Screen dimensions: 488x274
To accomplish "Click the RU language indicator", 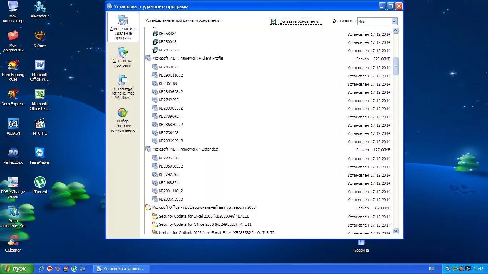I will 432,269.
